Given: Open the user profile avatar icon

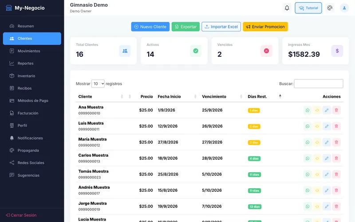Looking at the screenshot, I should coord(344,8).
